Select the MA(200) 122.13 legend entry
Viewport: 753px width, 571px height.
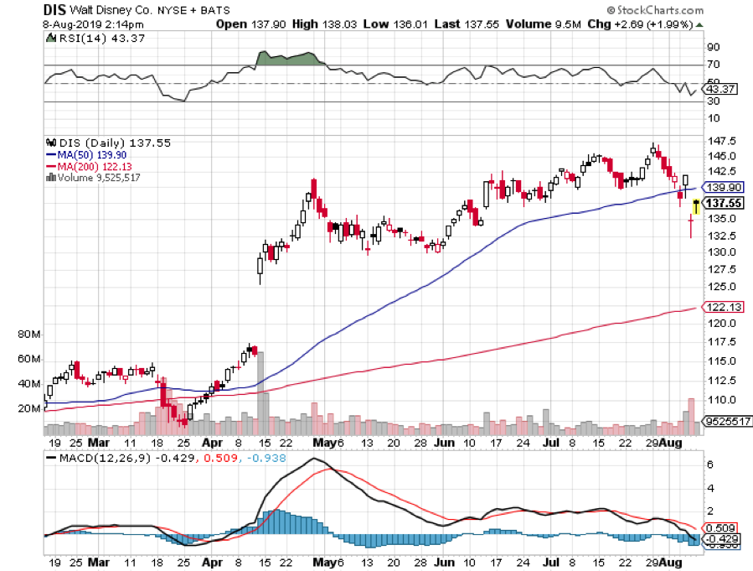point(85,166)
